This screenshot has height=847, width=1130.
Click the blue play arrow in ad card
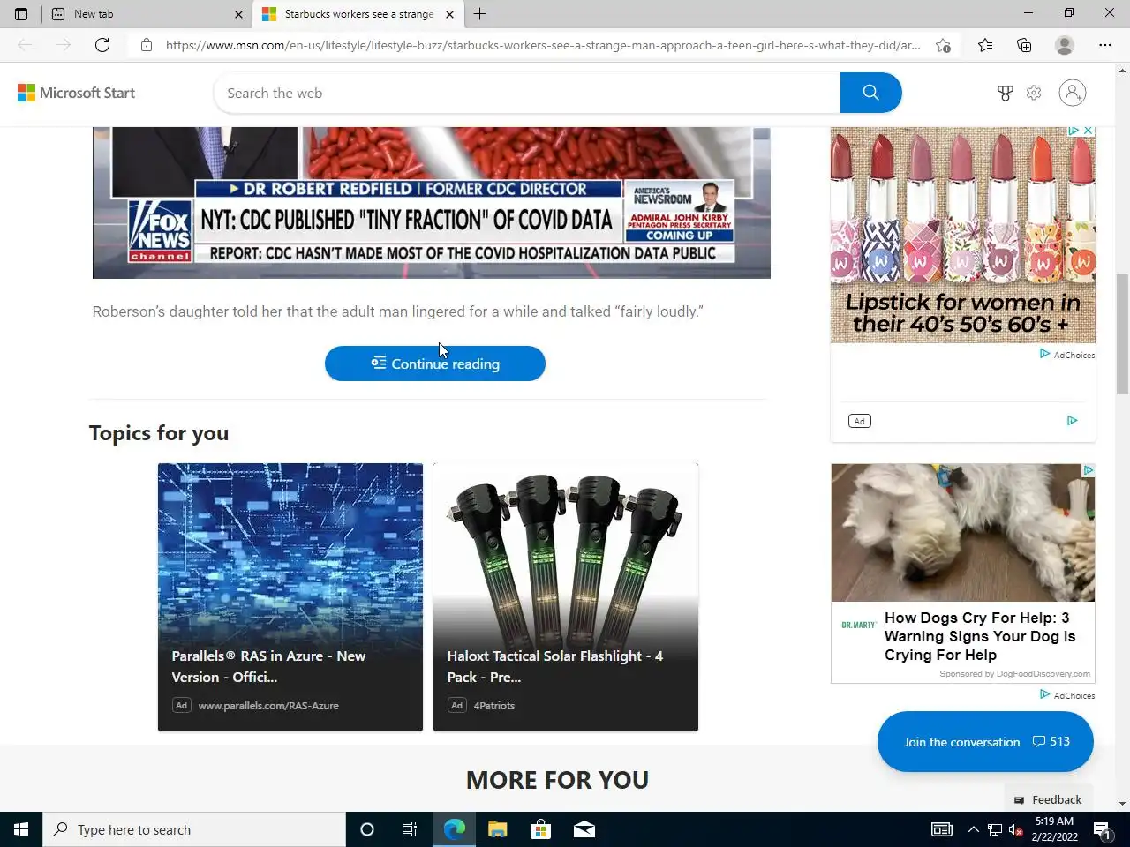click(x=1072, y=421)
